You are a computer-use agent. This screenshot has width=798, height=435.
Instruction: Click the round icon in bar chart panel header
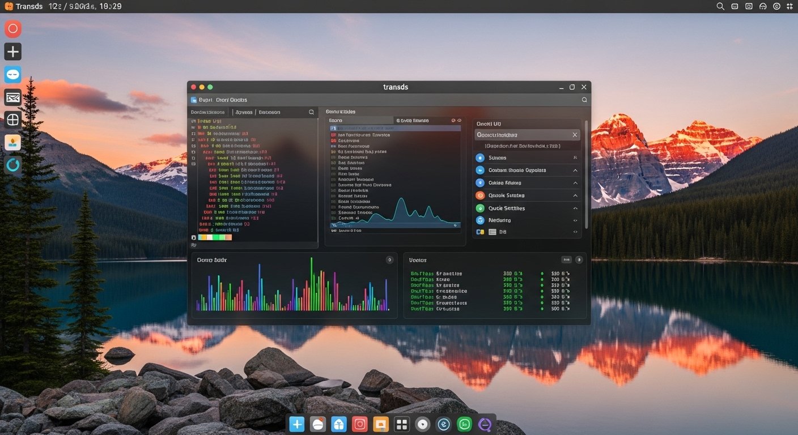pyautogui.click(x=389, y=260)
